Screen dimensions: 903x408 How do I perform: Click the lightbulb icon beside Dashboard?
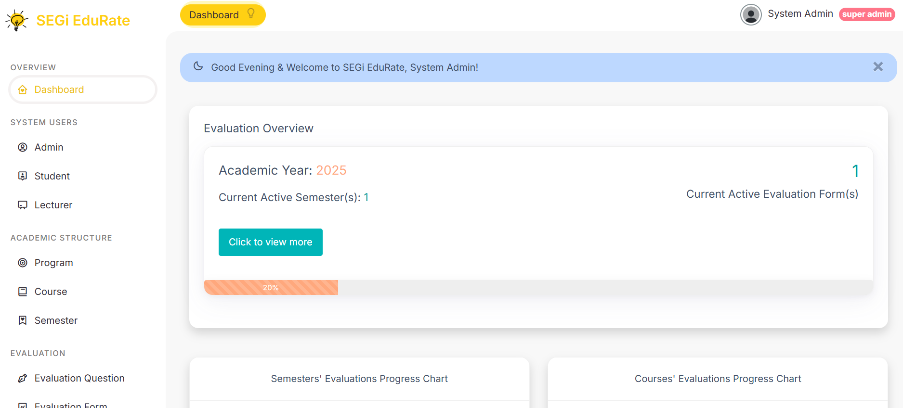(251, 13)
